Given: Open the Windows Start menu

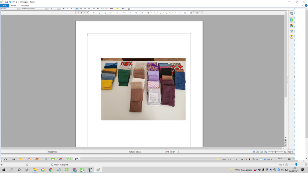Looking at the screenshot, I should (4, 170).
